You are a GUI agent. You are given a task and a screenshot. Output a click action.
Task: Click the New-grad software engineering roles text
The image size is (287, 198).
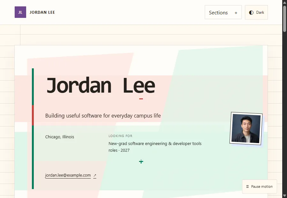click(155, 147)
